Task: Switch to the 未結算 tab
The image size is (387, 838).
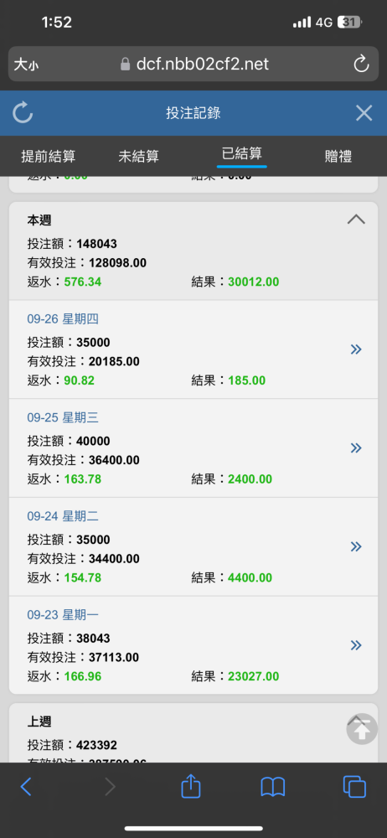Action: point(139,157)
